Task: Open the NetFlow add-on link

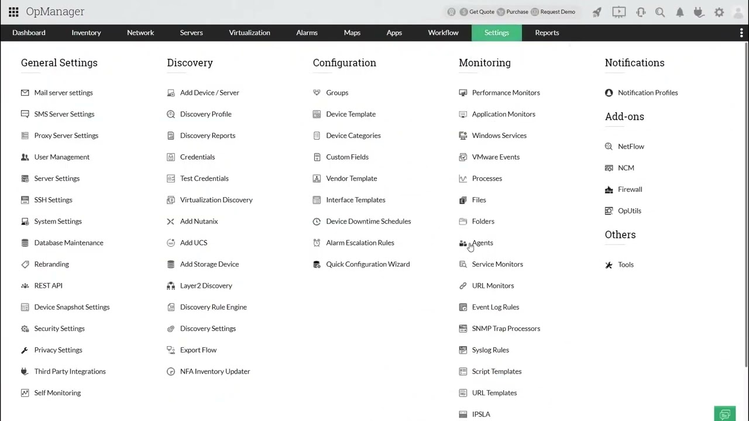Action: click(631, 146)
